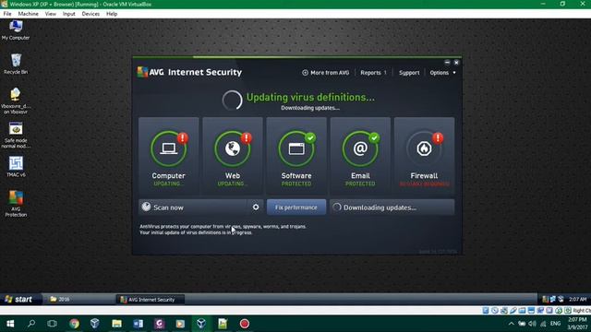Screen dimensions: 591x332
Task: Click the media player taskbar icon
Action: 180,324
